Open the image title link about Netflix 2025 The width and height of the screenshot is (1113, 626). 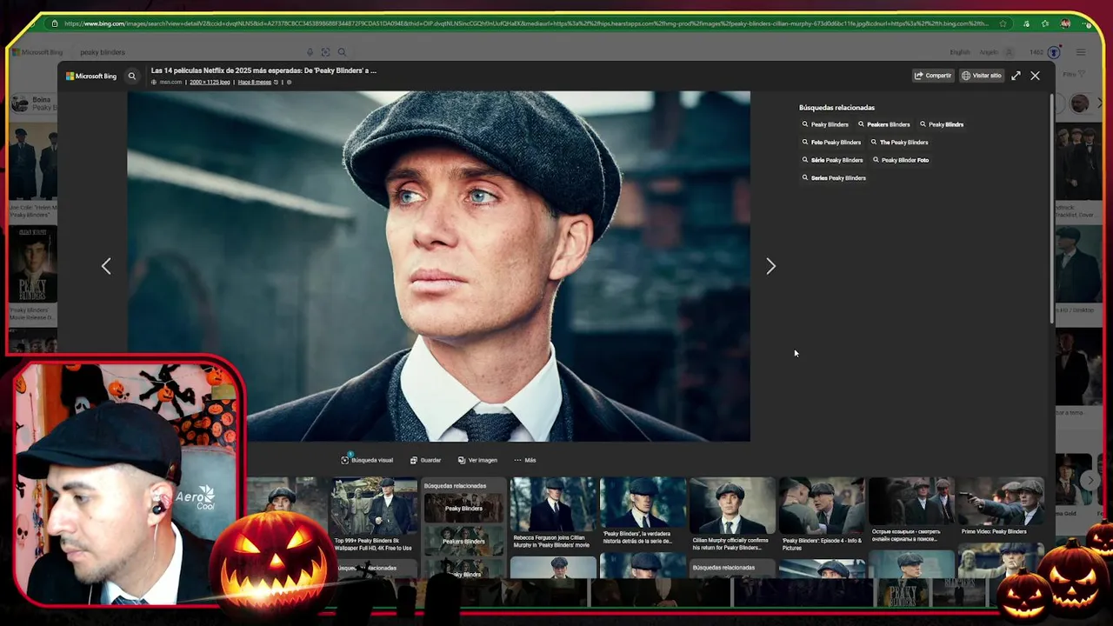point(263,70)
